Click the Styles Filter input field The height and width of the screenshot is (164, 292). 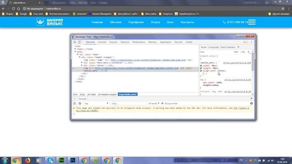click(216, 52)
